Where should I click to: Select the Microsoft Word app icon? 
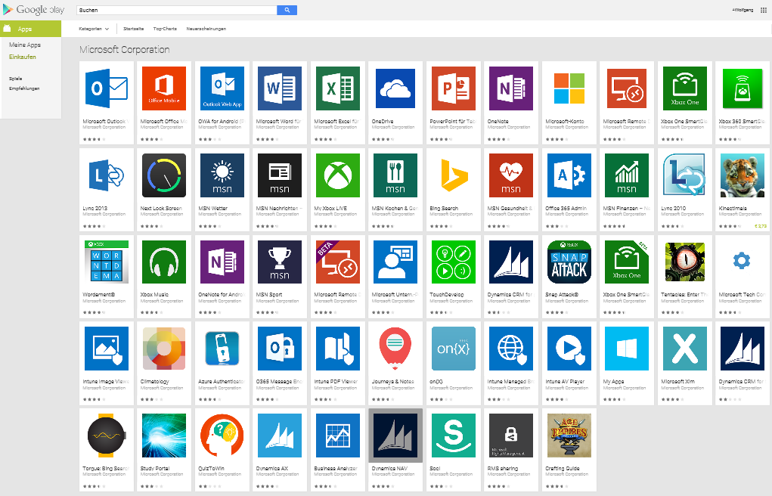pyautogui.click(x=280, y=89)
